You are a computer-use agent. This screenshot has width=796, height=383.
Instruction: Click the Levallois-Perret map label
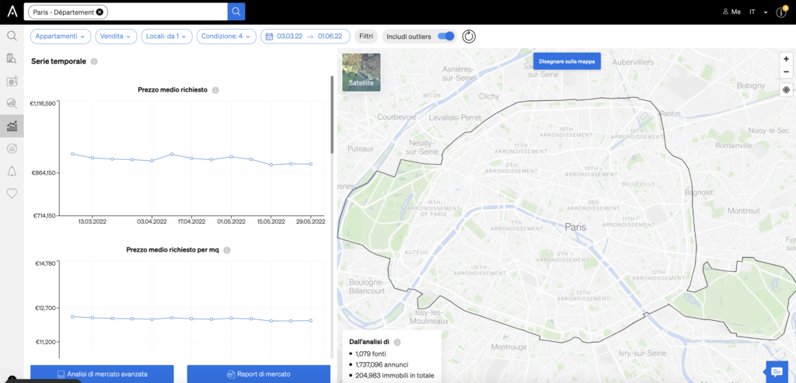pos(454,117)
